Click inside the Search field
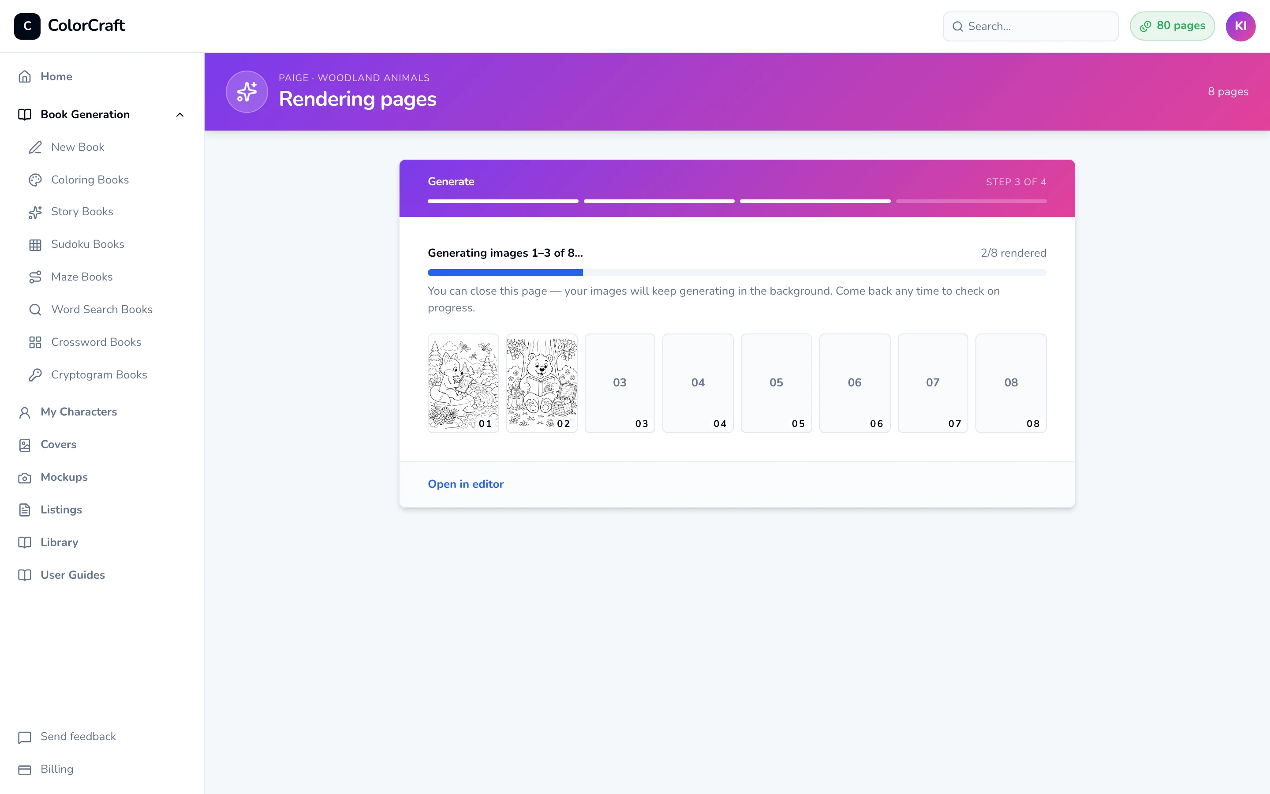1270x794 pixels. pos(1031,26)
